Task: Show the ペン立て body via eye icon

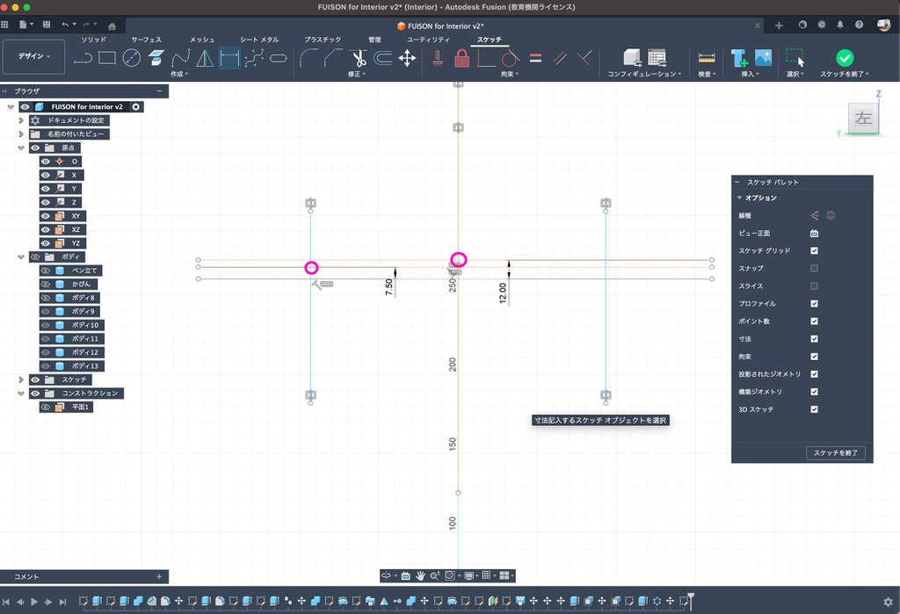Action: point(46,271)
